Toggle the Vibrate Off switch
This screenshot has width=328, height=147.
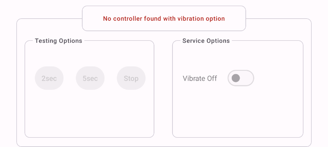coord(241,78)
